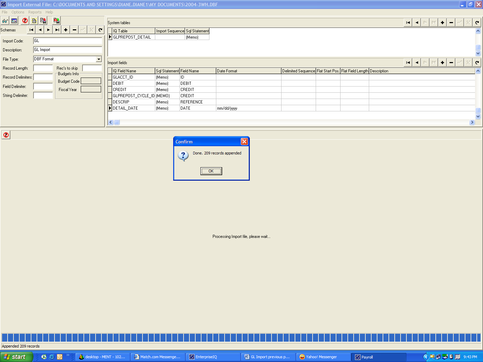Open the File menu
This screenshot has width=483, height=362.
pyautogui.click(x=4, y=12)
